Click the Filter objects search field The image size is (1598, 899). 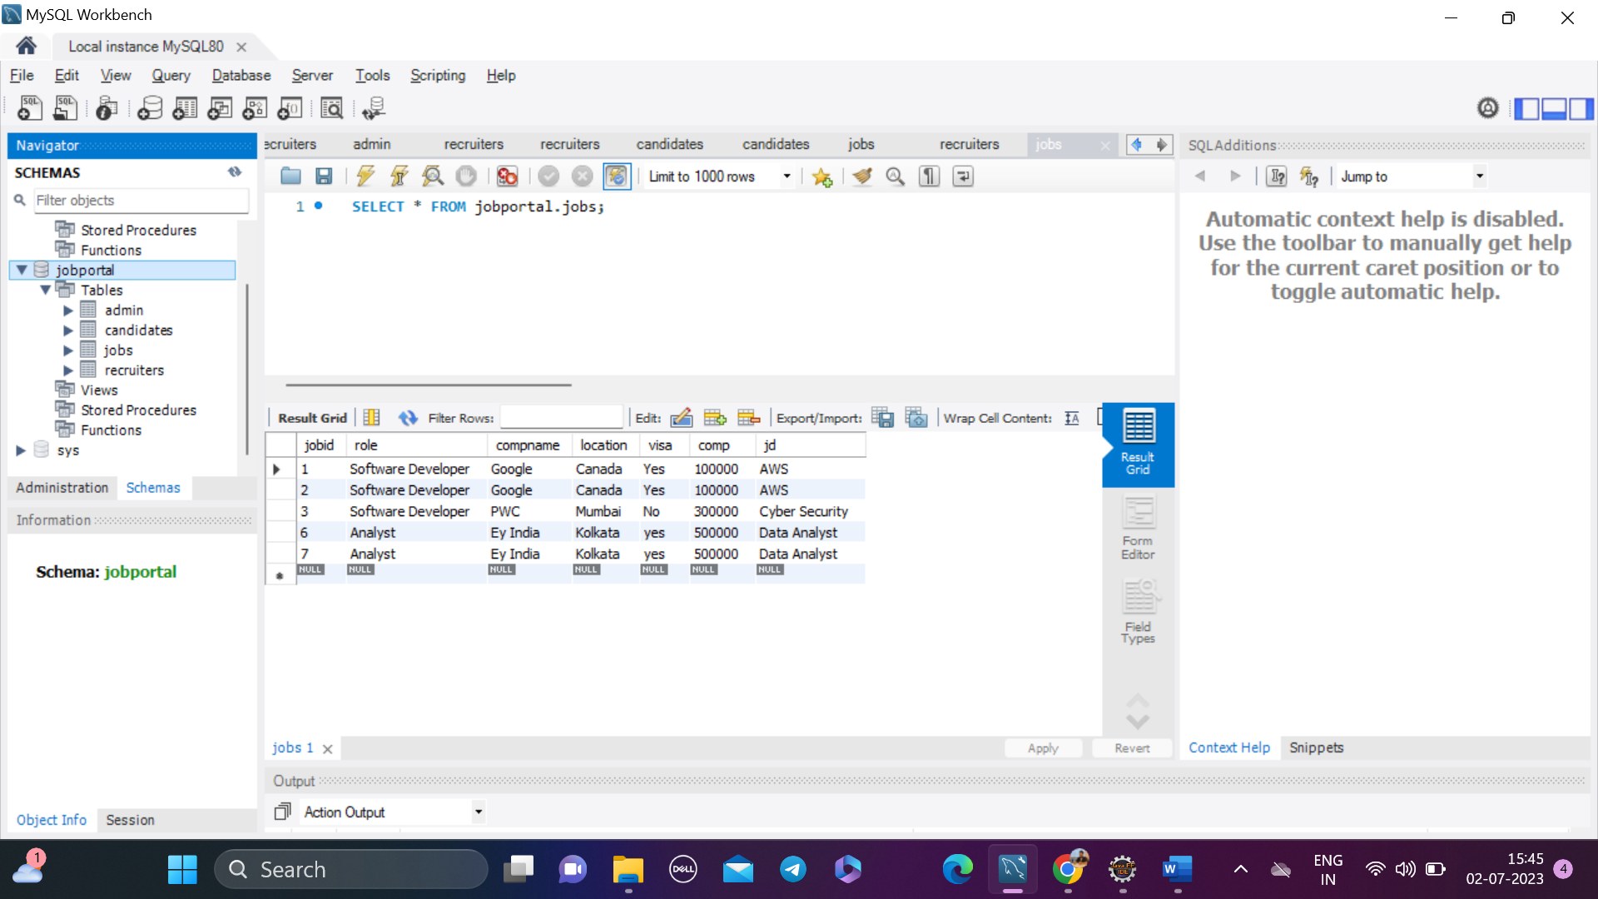point(140,201)
